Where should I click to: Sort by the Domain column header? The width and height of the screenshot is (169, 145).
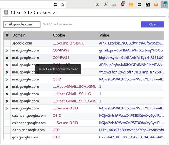coord(19,35)
